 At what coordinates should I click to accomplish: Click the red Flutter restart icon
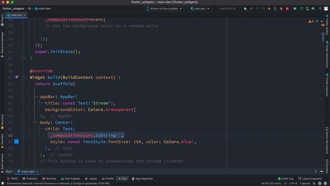[281, 9]
